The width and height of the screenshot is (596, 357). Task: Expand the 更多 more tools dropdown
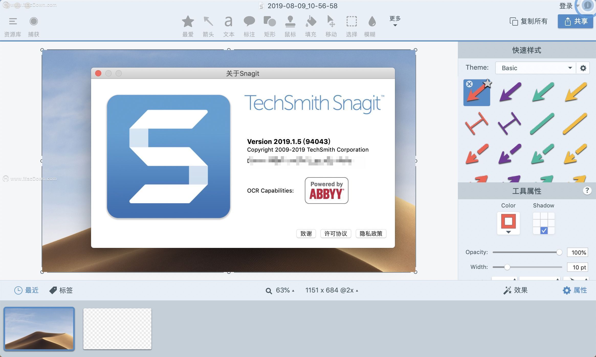click(x=395, y=21)
